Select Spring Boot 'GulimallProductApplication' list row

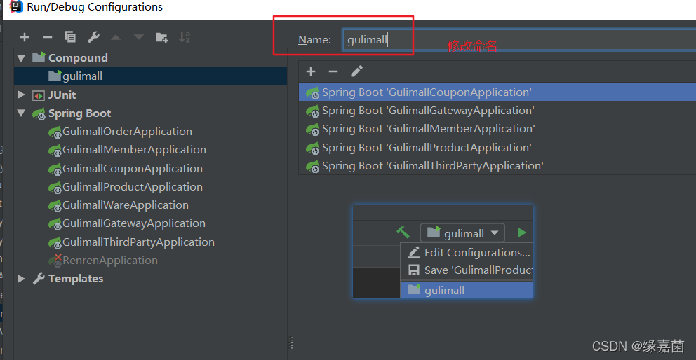[x=497, y=147]
